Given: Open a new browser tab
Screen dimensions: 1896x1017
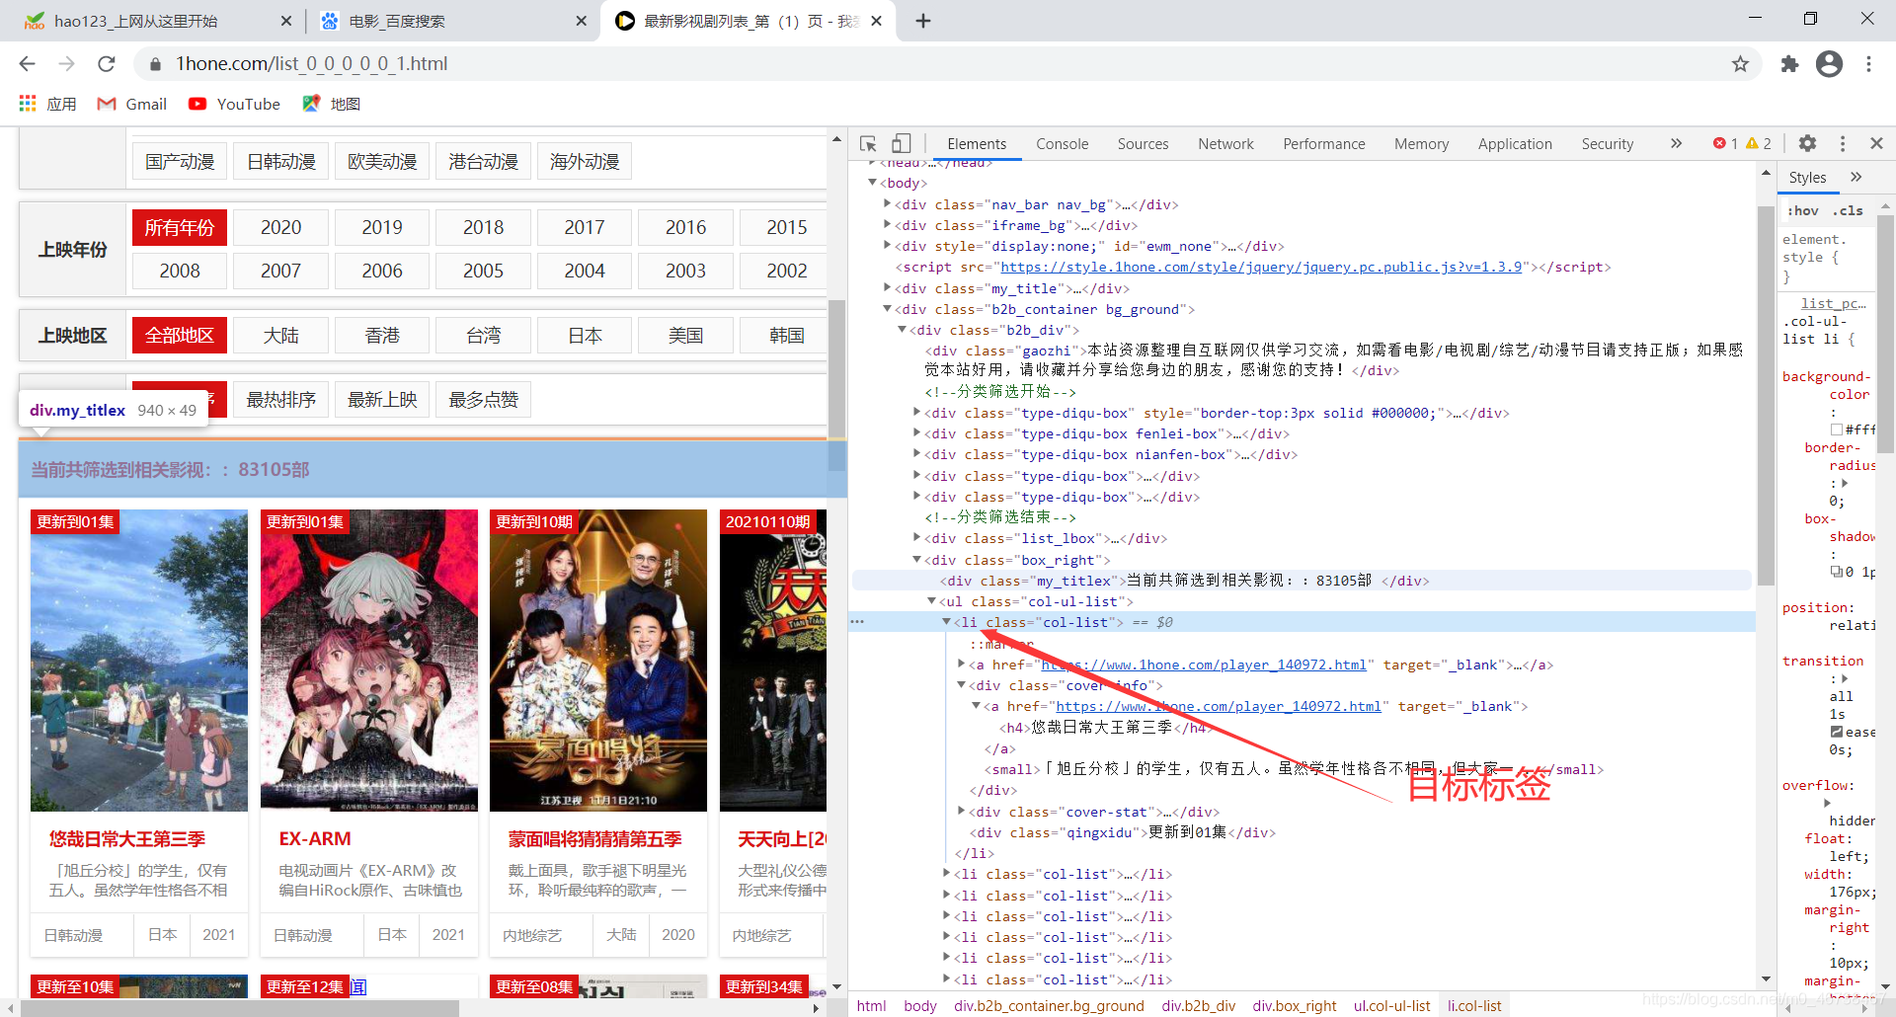Looking at the screenshot, I should [923, 21].
